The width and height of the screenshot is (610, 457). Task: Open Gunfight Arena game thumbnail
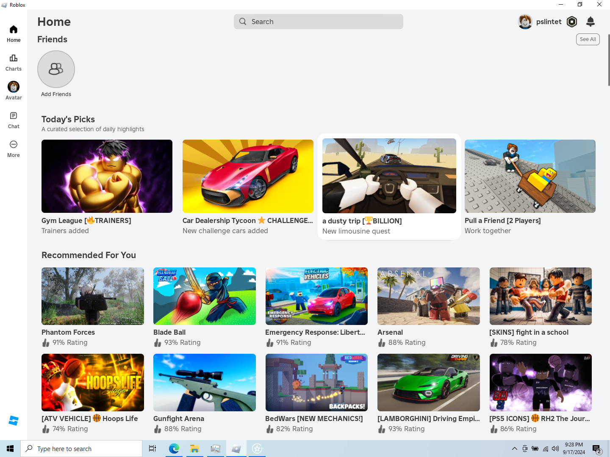(x=205, y=383)
